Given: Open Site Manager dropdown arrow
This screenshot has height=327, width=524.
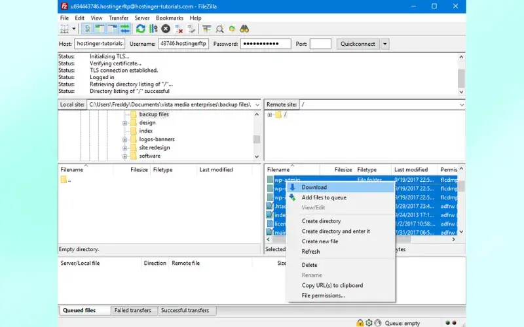Looking at the screenshot, I should [x=73, y=29].
